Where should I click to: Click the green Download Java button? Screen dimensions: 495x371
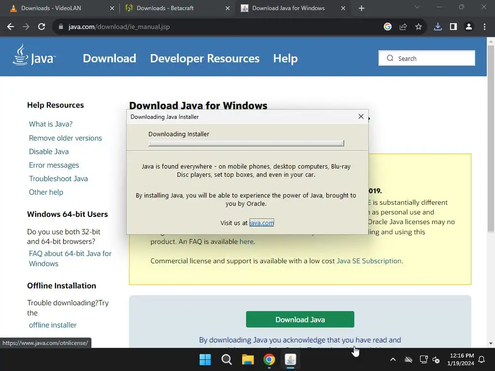tap(300, 320)
